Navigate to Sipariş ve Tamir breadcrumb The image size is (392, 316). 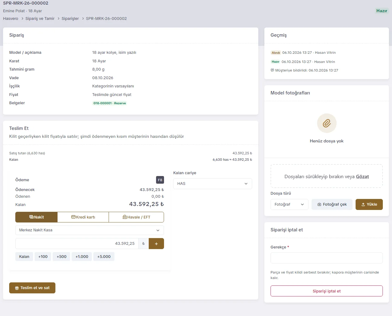click(x=40, y=19)
